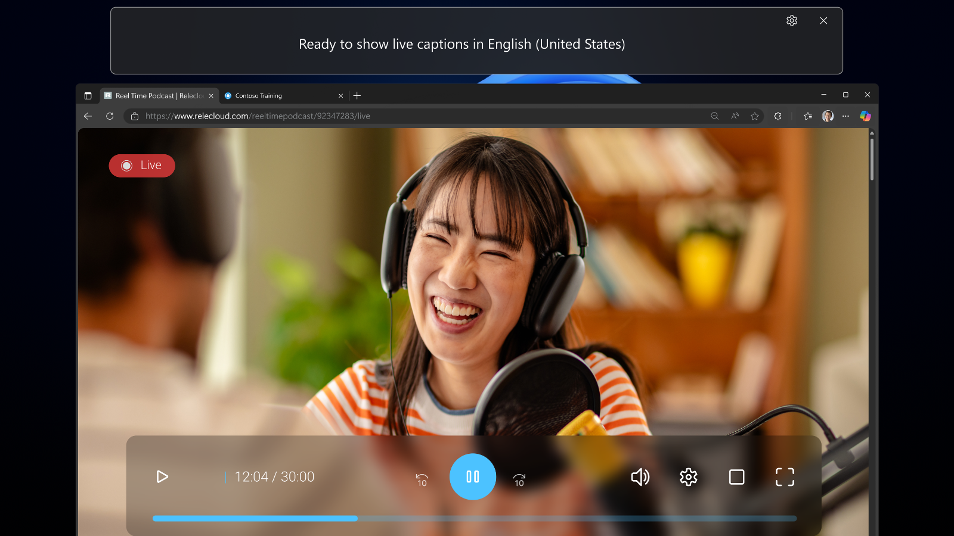Rewind the video 10 seconds
This screenshot has width=954, height=536.
pyautogui.click(x=422, y=479)
